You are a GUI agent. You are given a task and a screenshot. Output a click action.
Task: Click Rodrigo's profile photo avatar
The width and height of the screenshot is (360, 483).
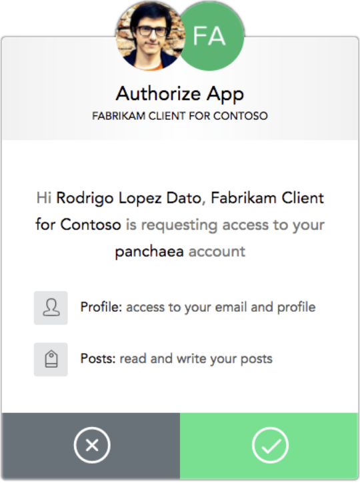151,35
